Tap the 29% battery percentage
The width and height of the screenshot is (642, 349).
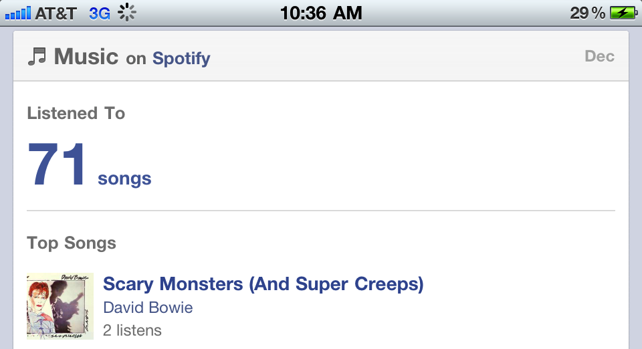[587, 13]
